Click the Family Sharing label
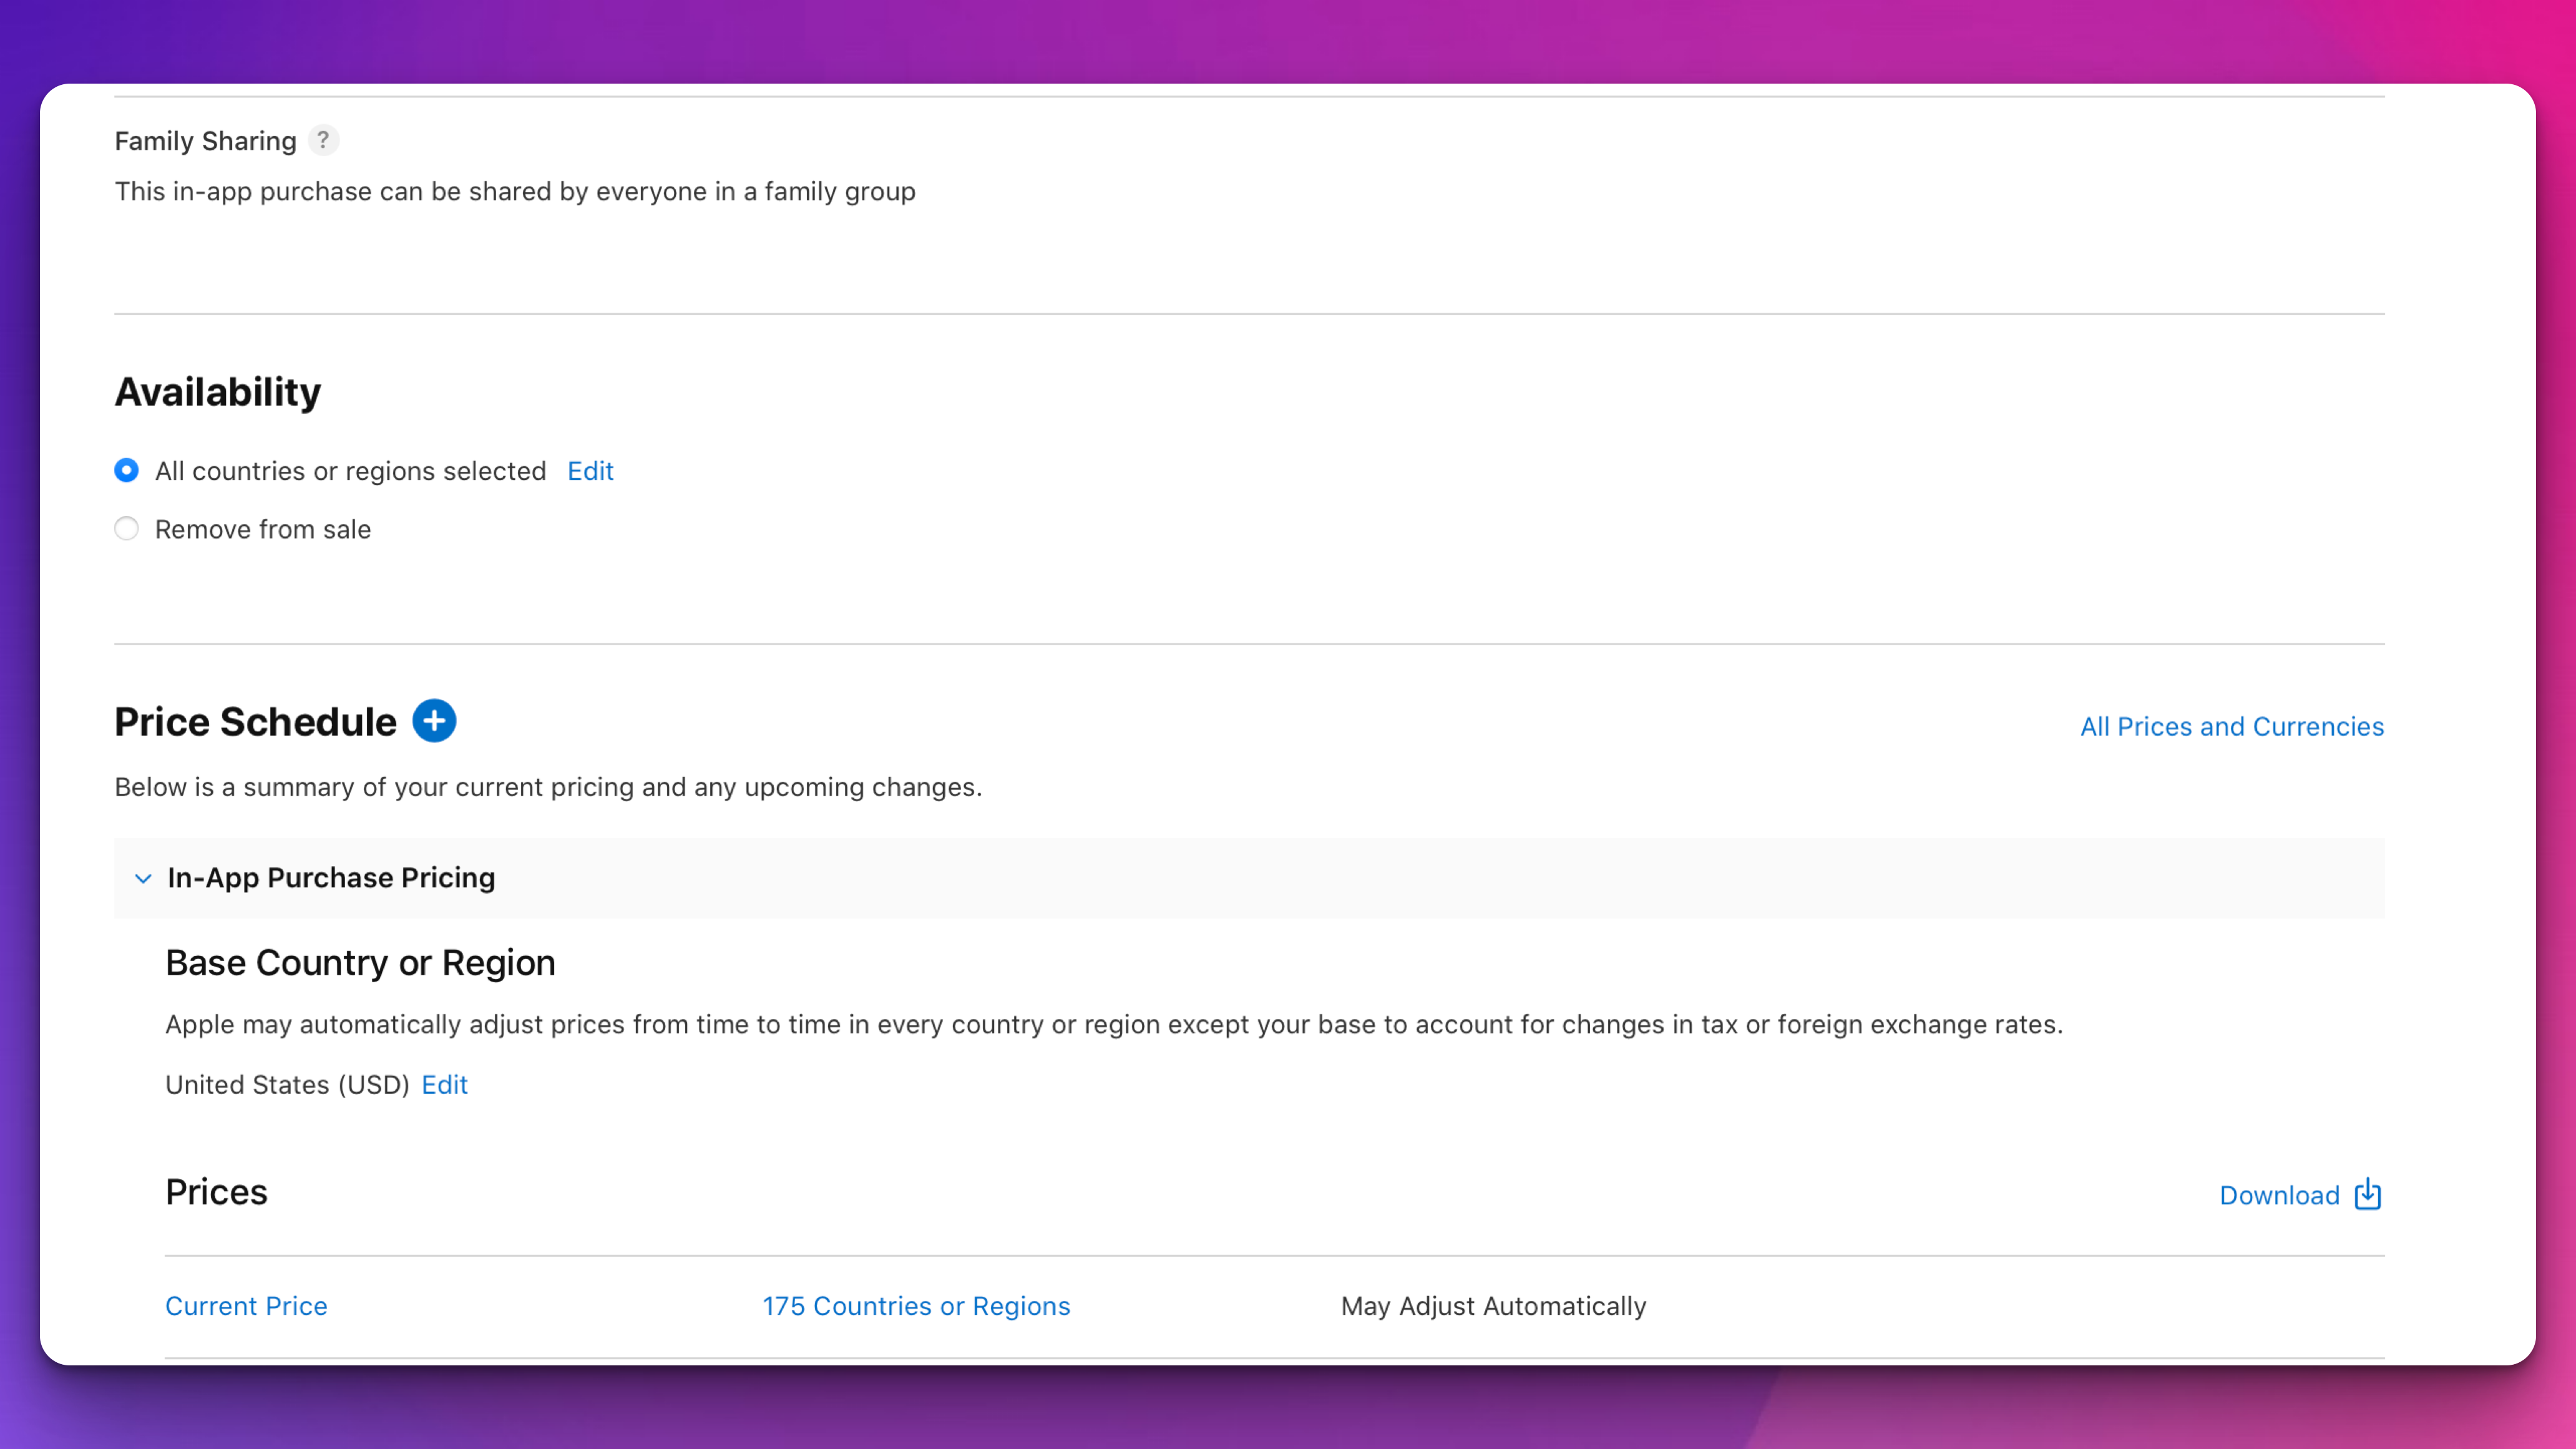Image resolution: width=2576 pixels, height=1449 pixels. tap(205, 141)
